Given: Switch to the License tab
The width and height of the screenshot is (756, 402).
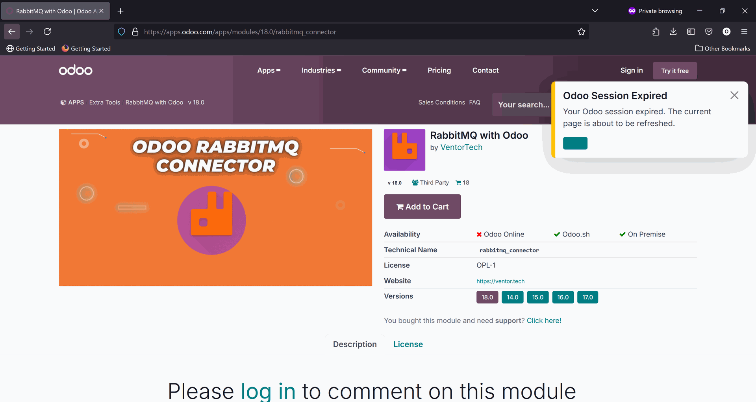Looking at the screenshot, I should point(408,344).
